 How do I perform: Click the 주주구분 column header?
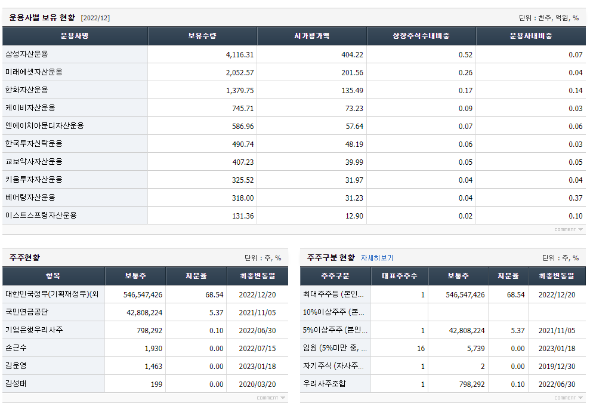pyautogui.click(x=335, y=276)
